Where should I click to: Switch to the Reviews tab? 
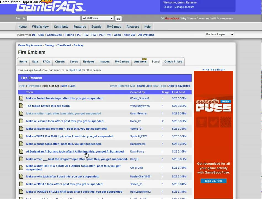click(x=89, y=61)
